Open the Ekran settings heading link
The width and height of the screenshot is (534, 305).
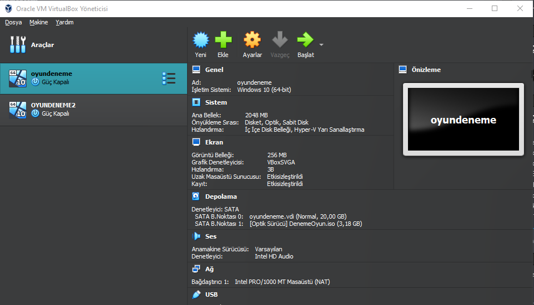[x=214, y=142]
